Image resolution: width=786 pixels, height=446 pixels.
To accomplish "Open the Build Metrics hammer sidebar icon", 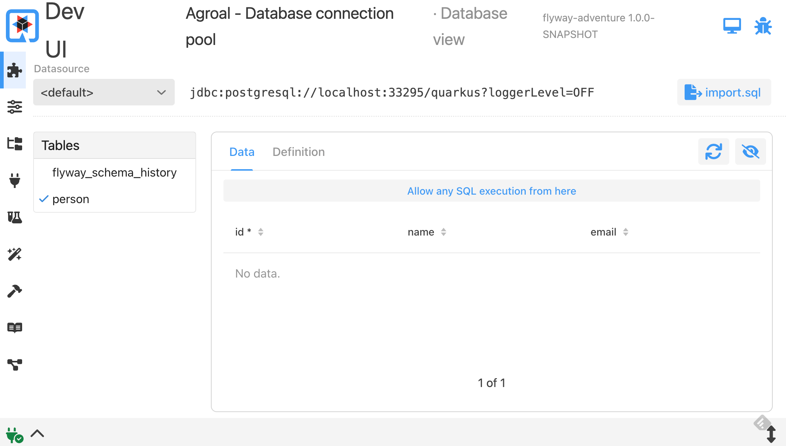I will coord(15,291).
